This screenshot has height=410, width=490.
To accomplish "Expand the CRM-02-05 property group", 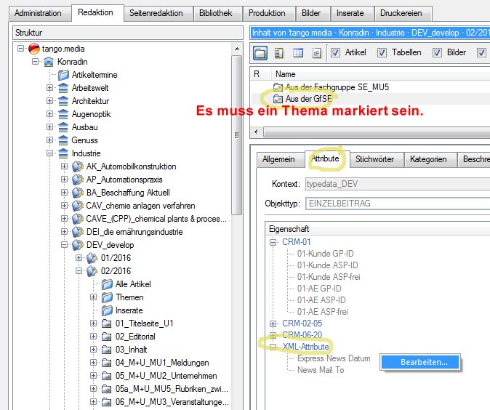I will click(273, 323).
